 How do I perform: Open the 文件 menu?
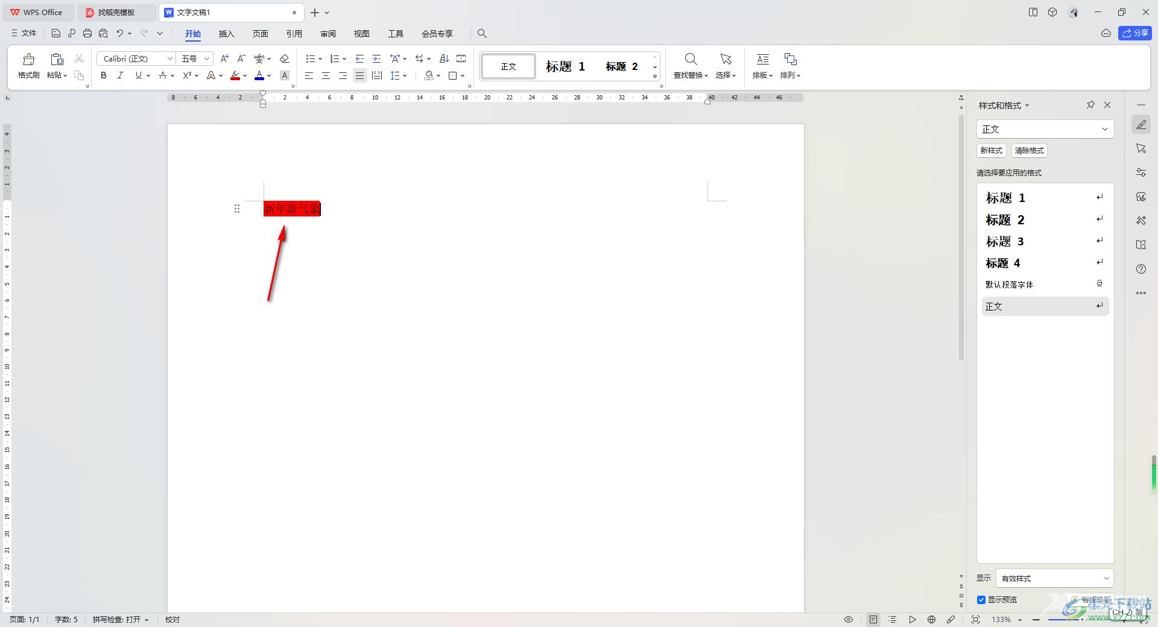[24, 34]
